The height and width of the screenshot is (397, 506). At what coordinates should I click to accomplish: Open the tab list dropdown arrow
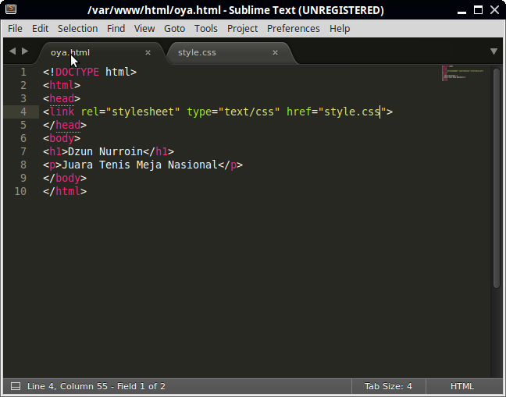pyautogui.click(x=494, y=51)
